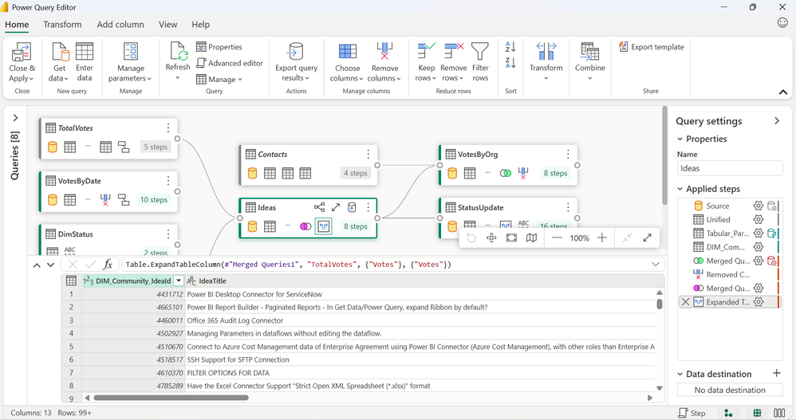Image resolution: width=796 pixels, height=420 pixels.
Task: Collapse the ribbon
Action: pos(783,92)
